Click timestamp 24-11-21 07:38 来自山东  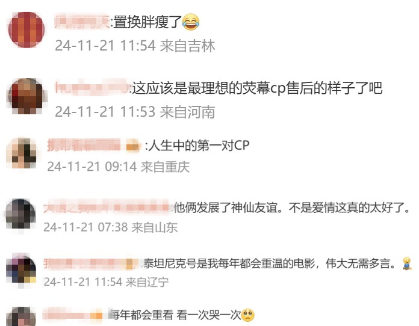[x=111, y=227]
